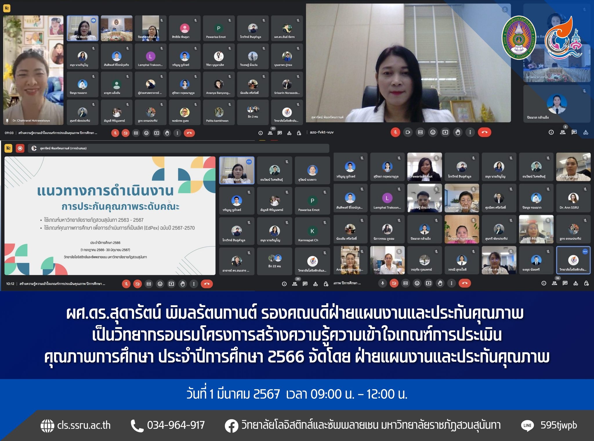The image size is (594, 441).
Task: Leave call in the azo-fvkt-vuv meeting
Action: point(484,133)
